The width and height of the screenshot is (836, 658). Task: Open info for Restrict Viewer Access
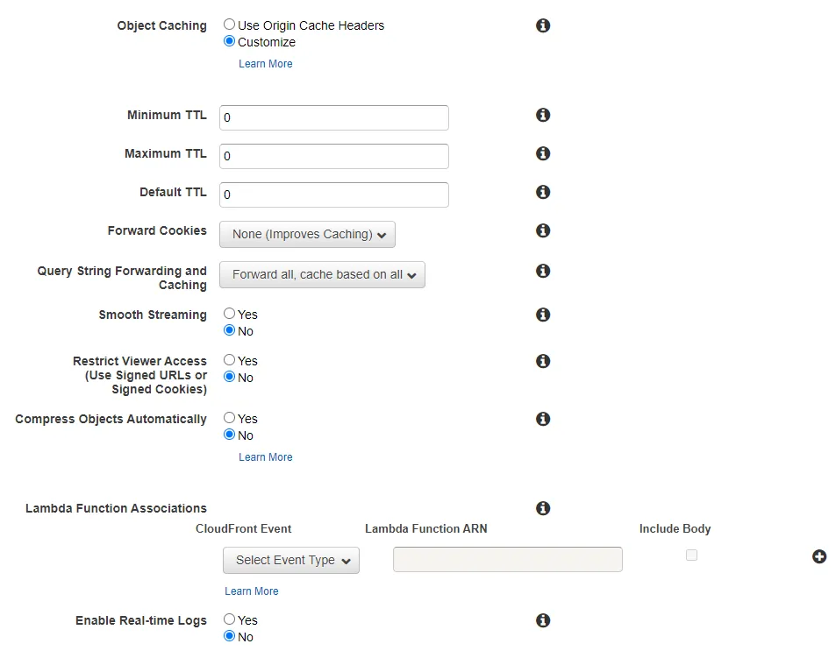pos(543,362)
